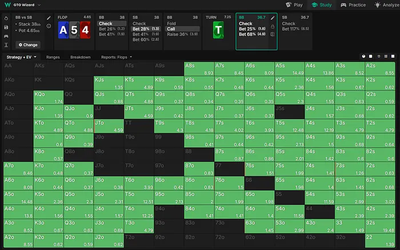Image resolution: width=400 pixels, height=250 pixels.
Task: Toggle the lock icon in the BB panel
Action: pyautogui.click(x=273, y=26)
